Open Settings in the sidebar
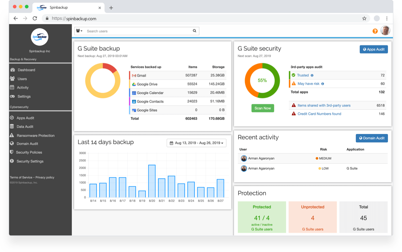Image resolution: width=402 pixels, height=252 pixels. pos(24,96)
